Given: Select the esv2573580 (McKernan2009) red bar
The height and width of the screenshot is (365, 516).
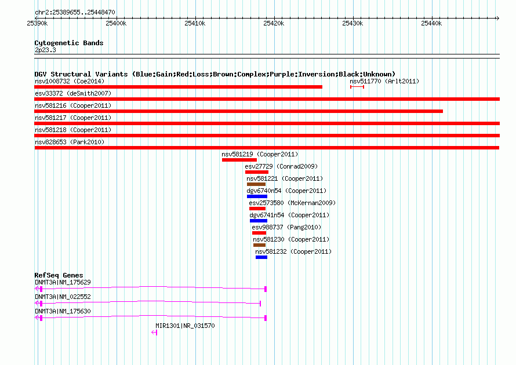Looking at the screenshot, I should point(257,209).
